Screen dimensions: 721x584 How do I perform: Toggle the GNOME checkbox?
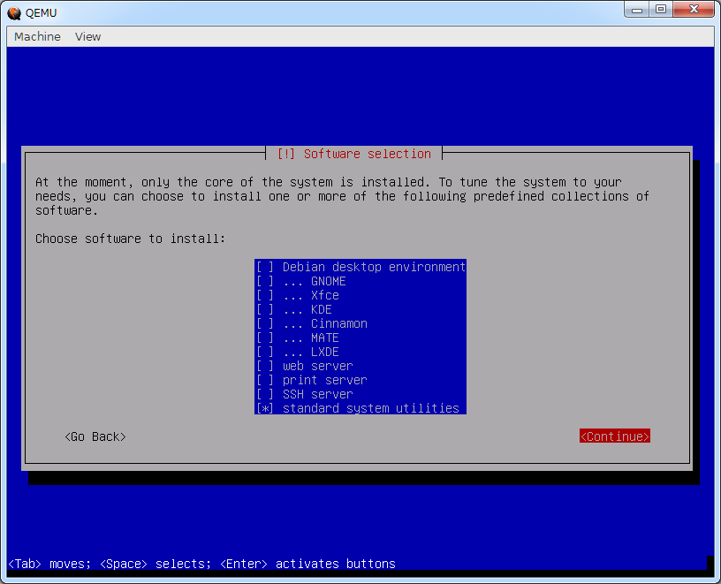click(x=265, y=282)
